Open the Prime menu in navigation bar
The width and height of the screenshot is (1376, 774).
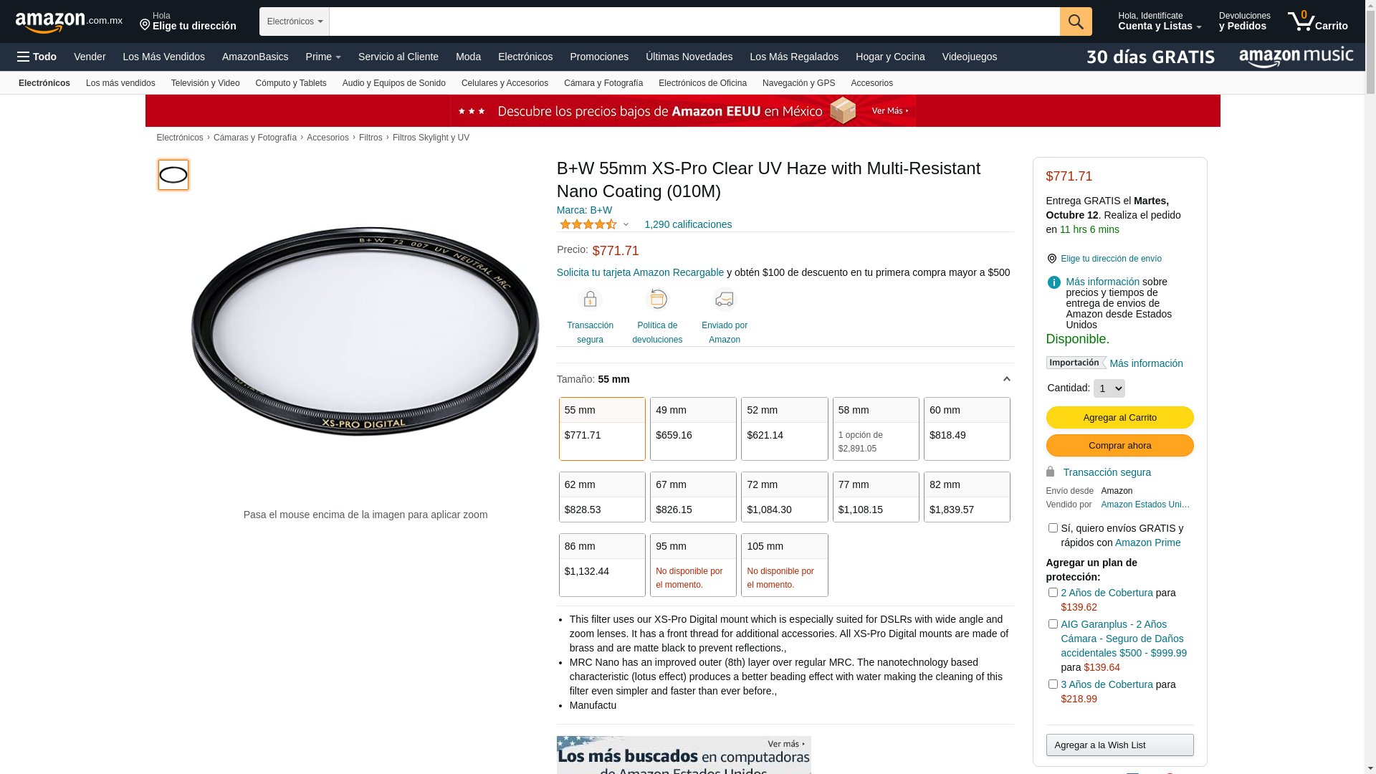[x=323, y=57]
